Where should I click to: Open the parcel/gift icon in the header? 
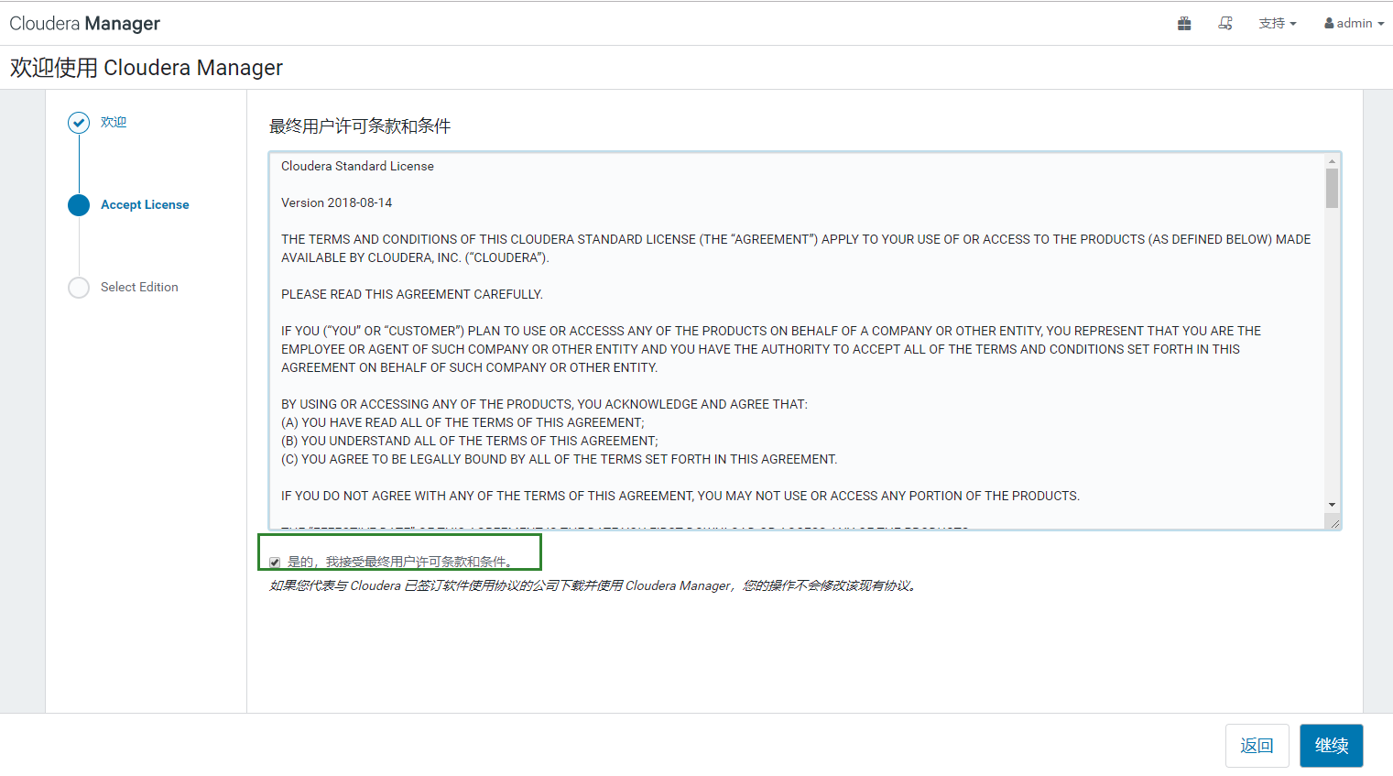(x=1184, y=24)
